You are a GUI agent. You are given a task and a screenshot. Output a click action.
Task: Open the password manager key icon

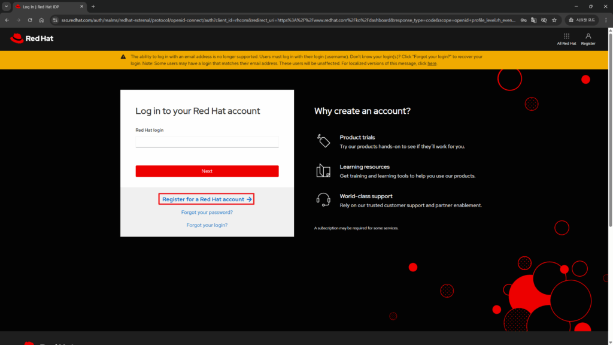coord(523,20)
